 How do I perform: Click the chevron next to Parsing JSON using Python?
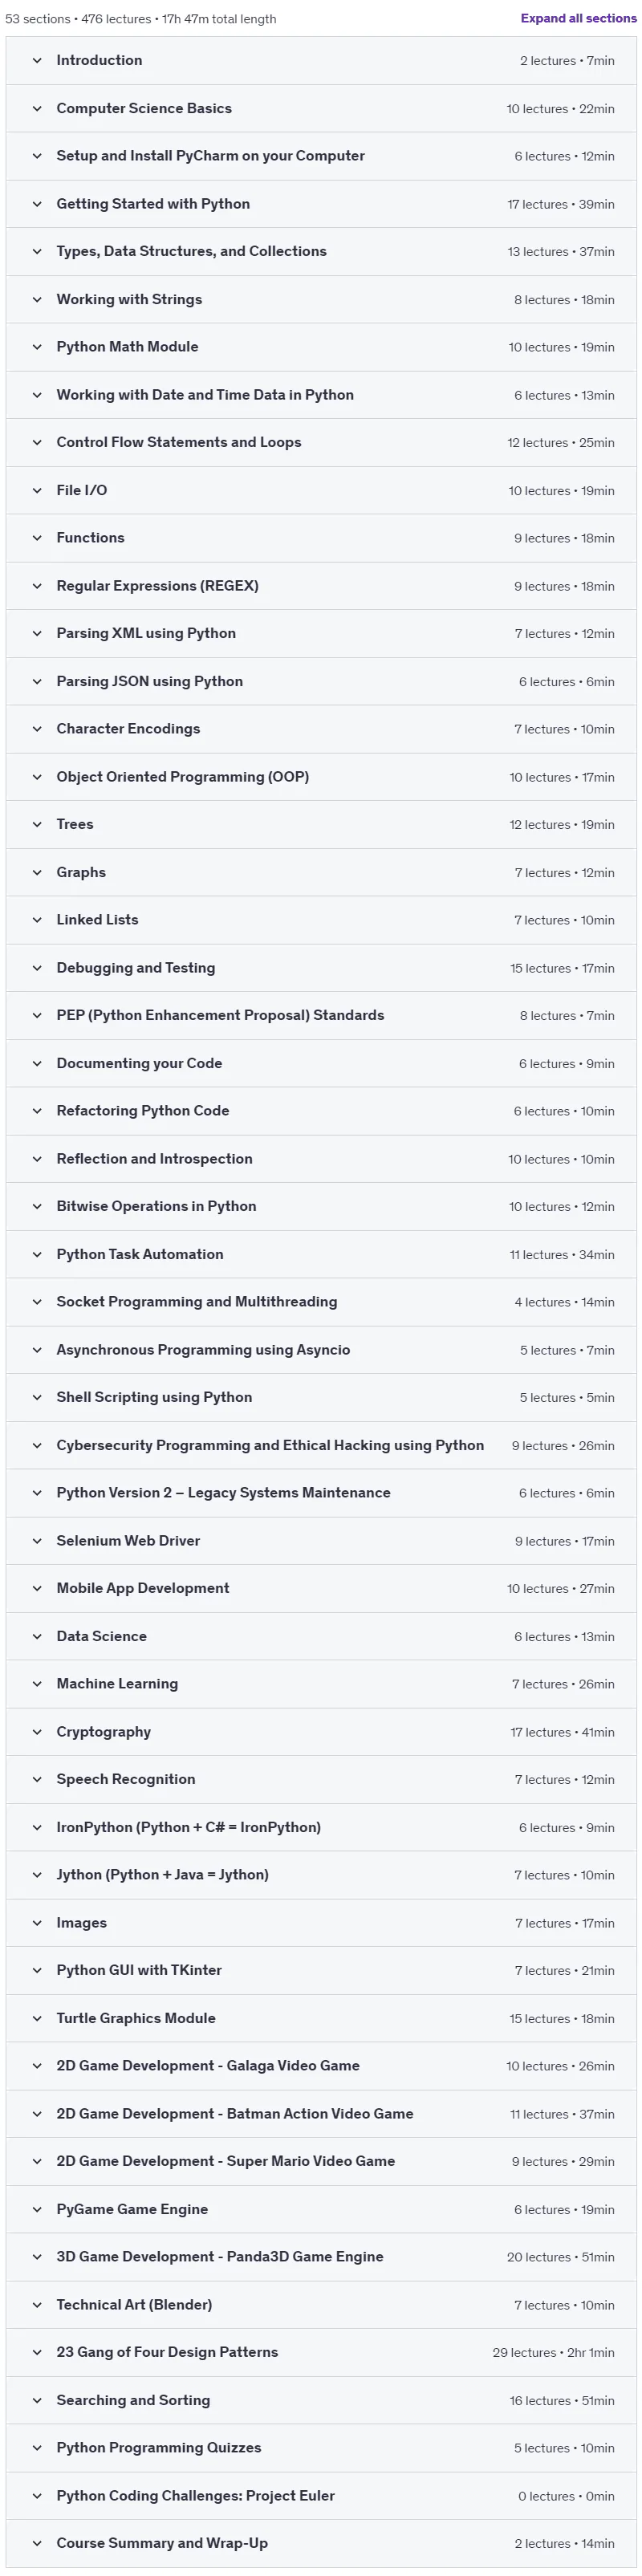pos(37,681)
